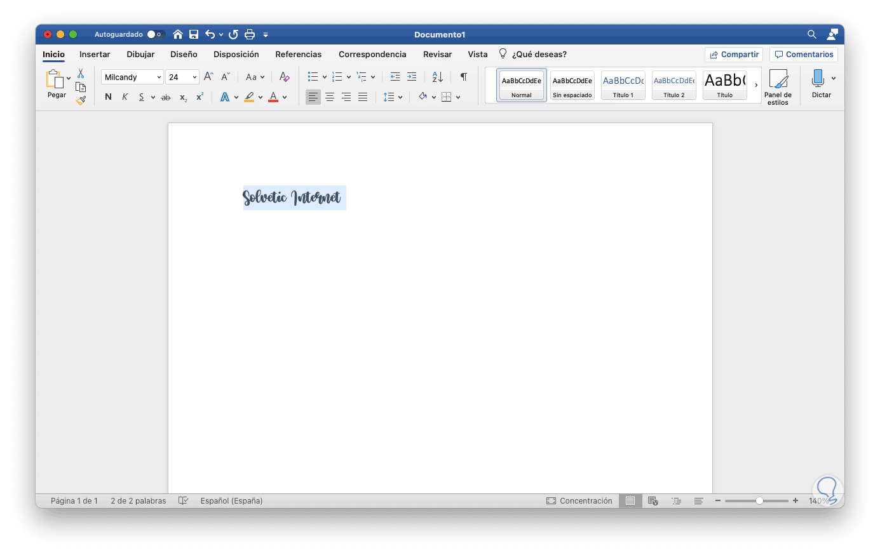Apply the red font color
The height and width of the screenshot is (555, 880).
pyautogui.click(x=273, y=97)
